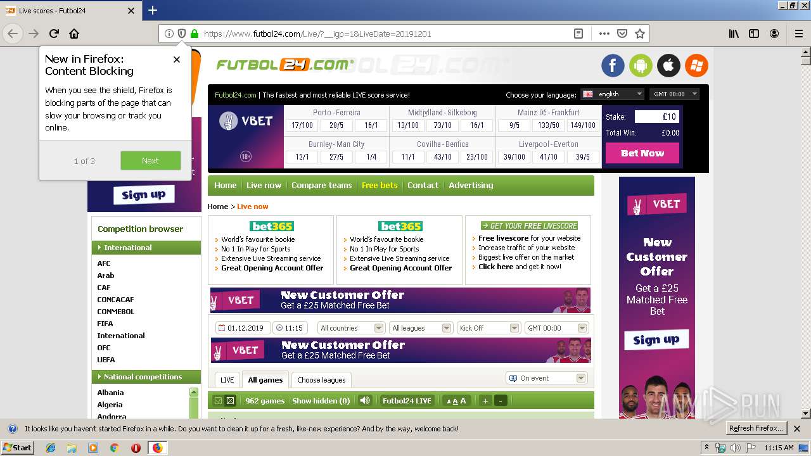This screenshot has height=456, width=811.
Task: Open Kick Off sort dropdown
Action: tap(489, 328)
